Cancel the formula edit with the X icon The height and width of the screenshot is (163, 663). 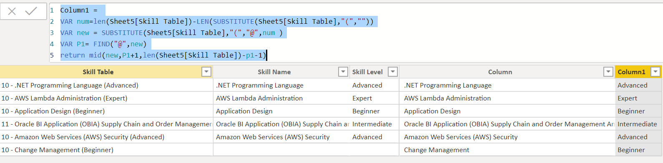[x=12, y=11]
